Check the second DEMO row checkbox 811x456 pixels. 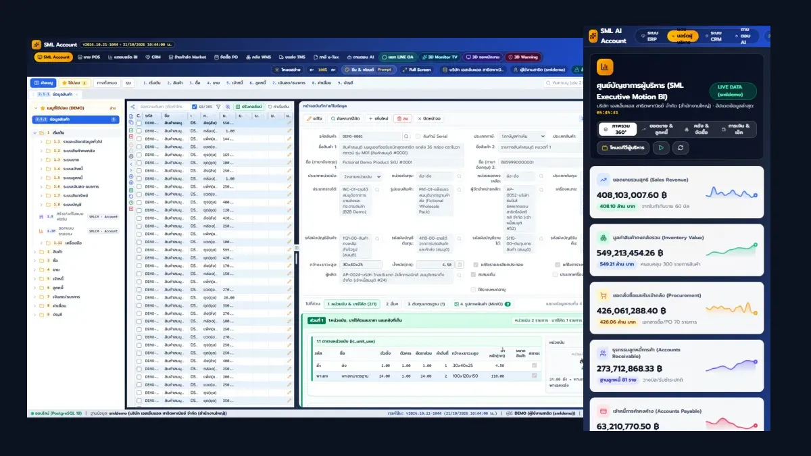[x=139, y=131]
